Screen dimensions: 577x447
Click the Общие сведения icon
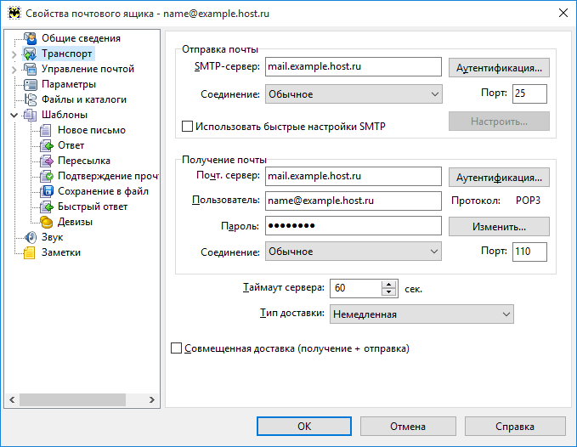31,38
